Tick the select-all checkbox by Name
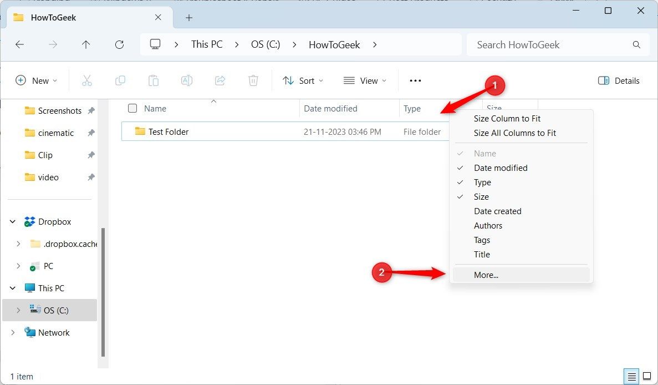658x385 pixels. 132,108
